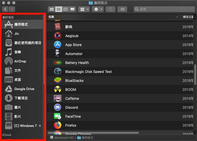Click the Firefox file name
The image size is (197, 141).
[71, 125]
